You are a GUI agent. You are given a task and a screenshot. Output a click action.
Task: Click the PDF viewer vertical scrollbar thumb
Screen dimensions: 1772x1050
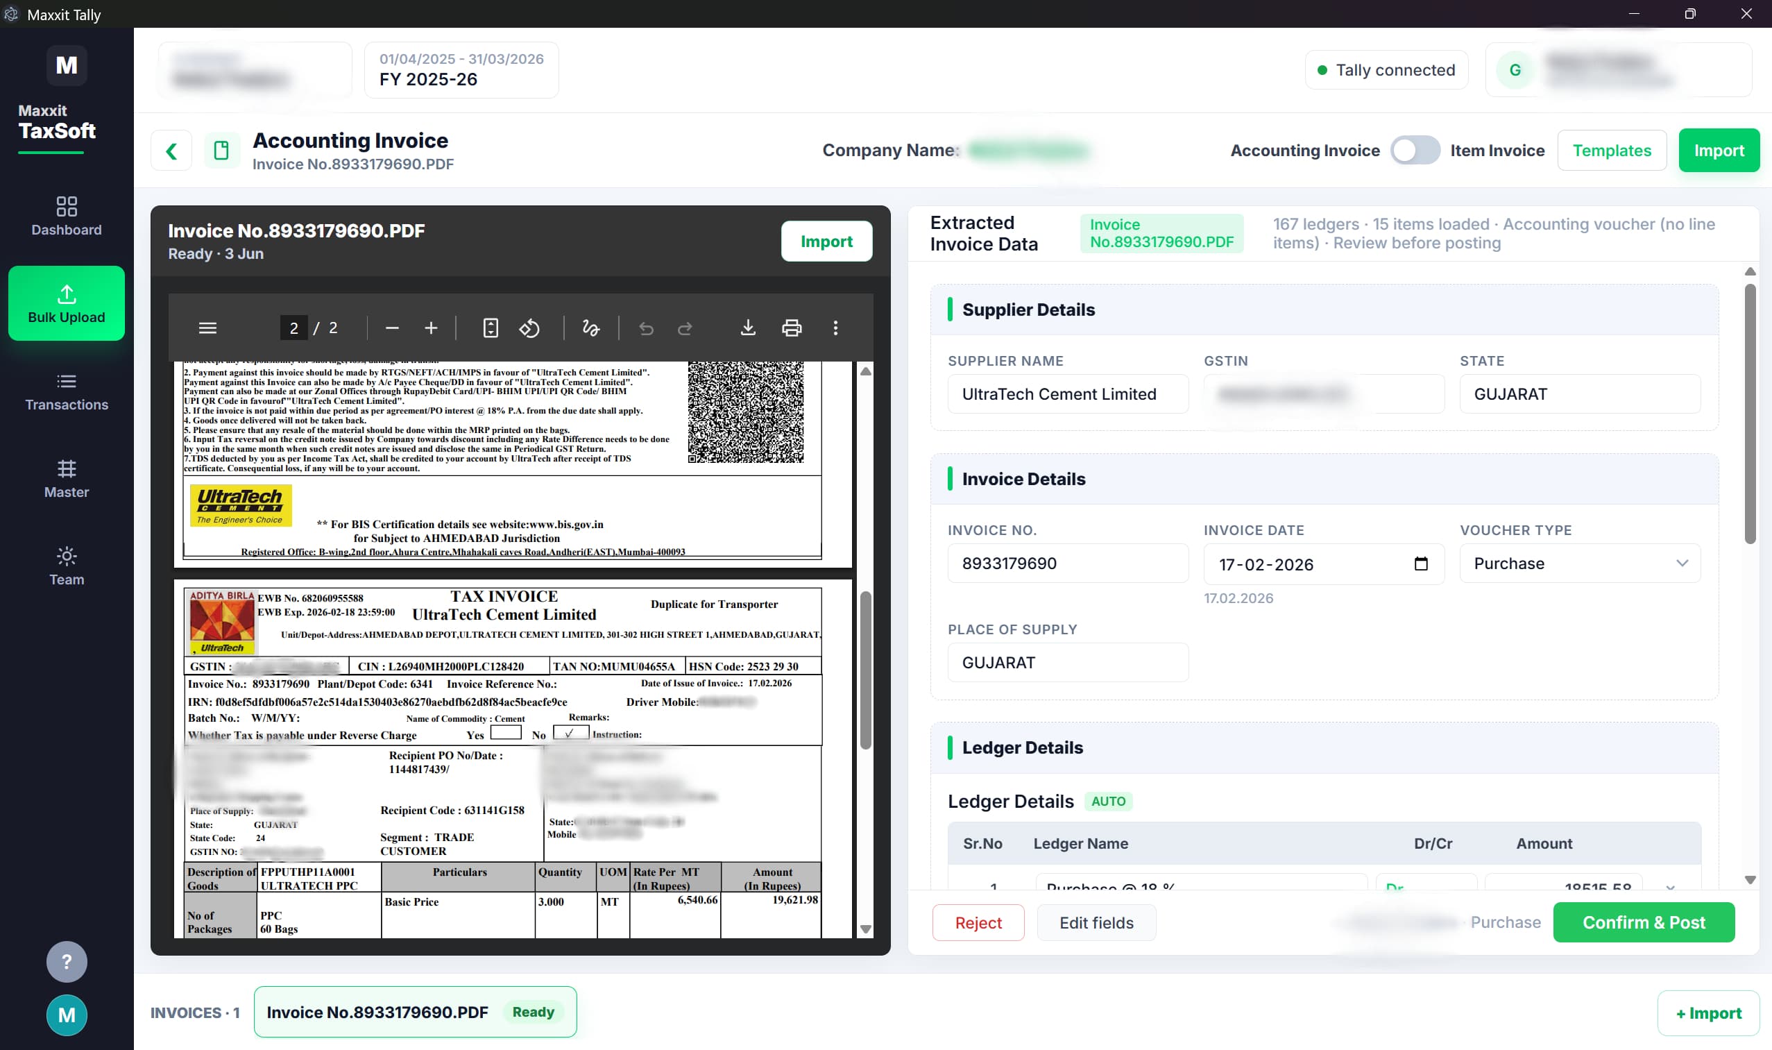point(865,670)
